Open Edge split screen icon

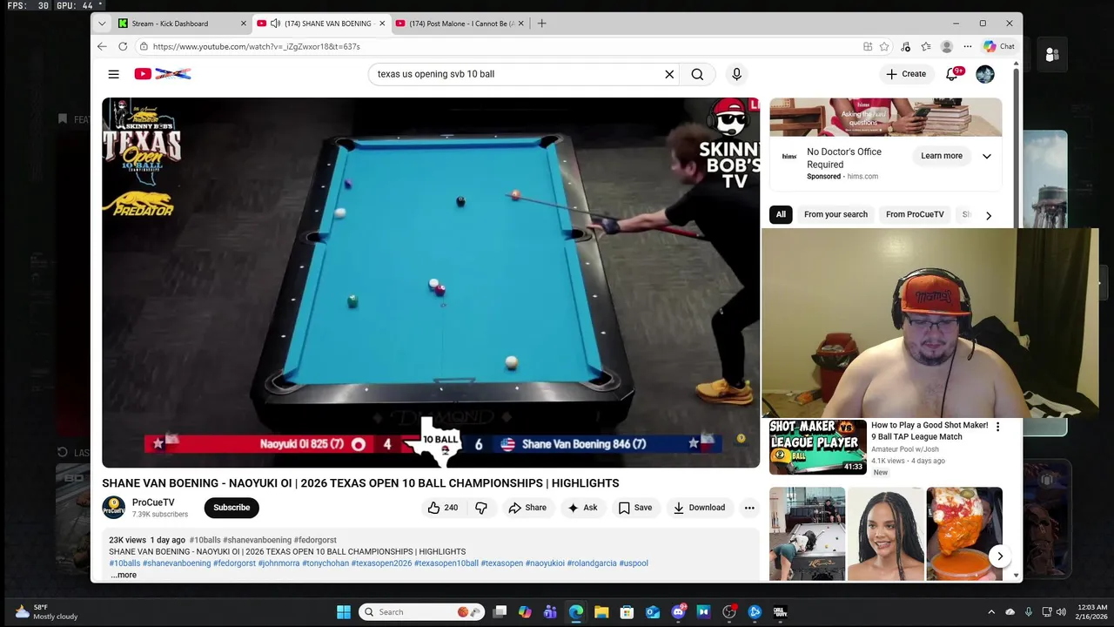click(x=868, y=46)
